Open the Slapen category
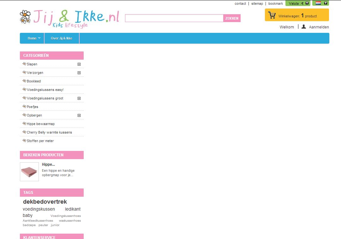The width and height of the screenshot is (341, 239). click(x=32, y=64)
